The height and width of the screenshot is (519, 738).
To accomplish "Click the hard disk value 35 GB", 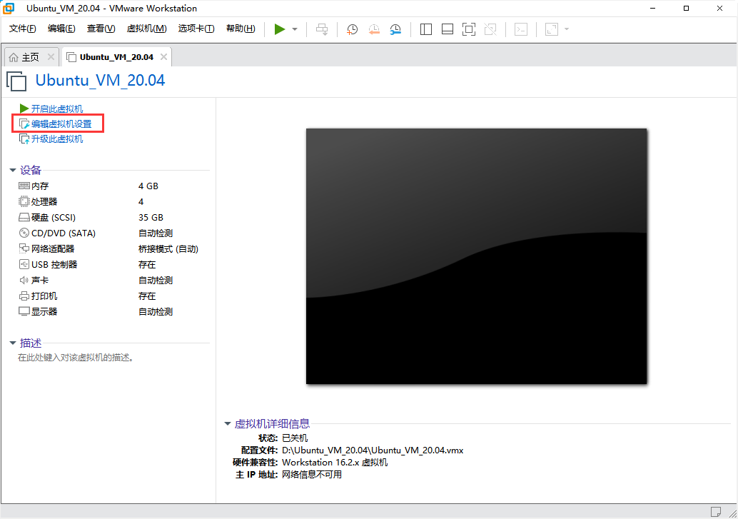I will 151,217.
